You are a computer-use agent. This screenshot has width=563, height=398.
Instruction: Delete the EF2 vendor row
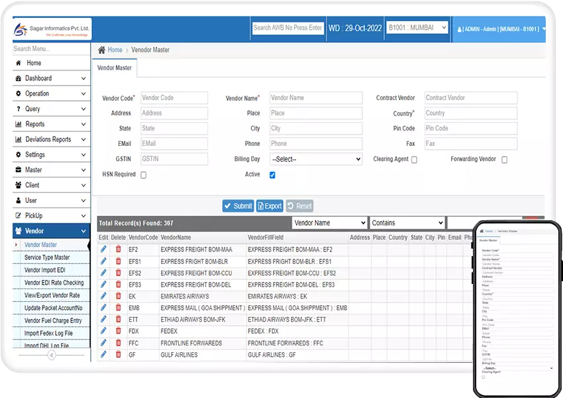point(118,249)
